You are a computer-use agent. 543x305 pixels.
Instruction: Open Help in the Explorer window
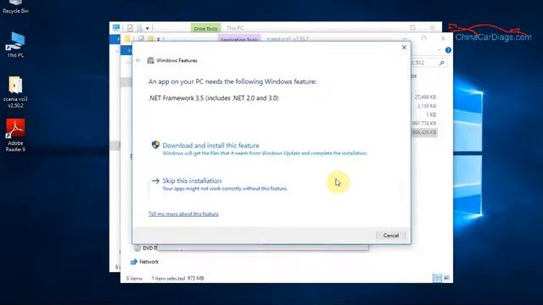click(448, 51)
